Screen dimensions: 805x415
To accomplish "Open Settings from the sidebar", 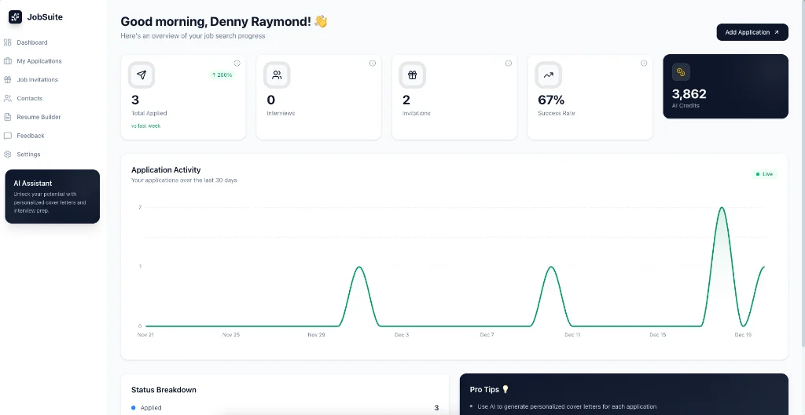I will (28, 155).
